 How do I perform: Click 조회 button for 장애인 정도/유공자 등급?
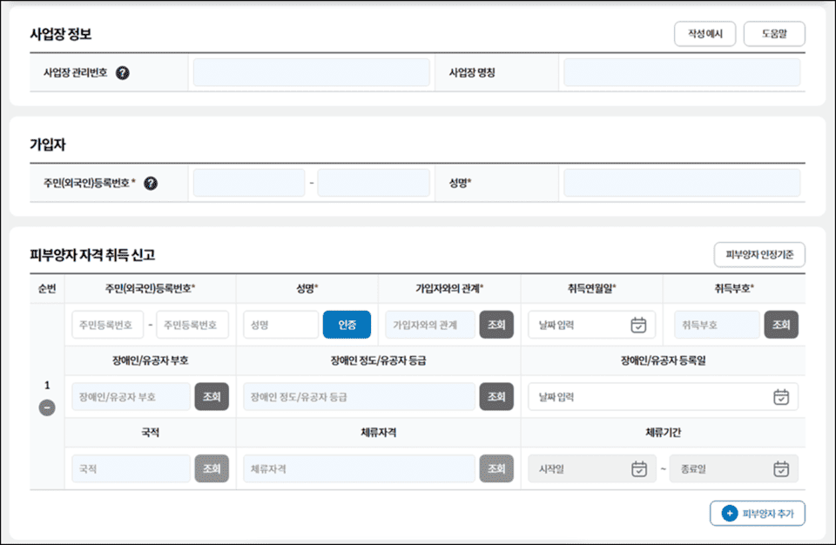click(x=496, y=397)
